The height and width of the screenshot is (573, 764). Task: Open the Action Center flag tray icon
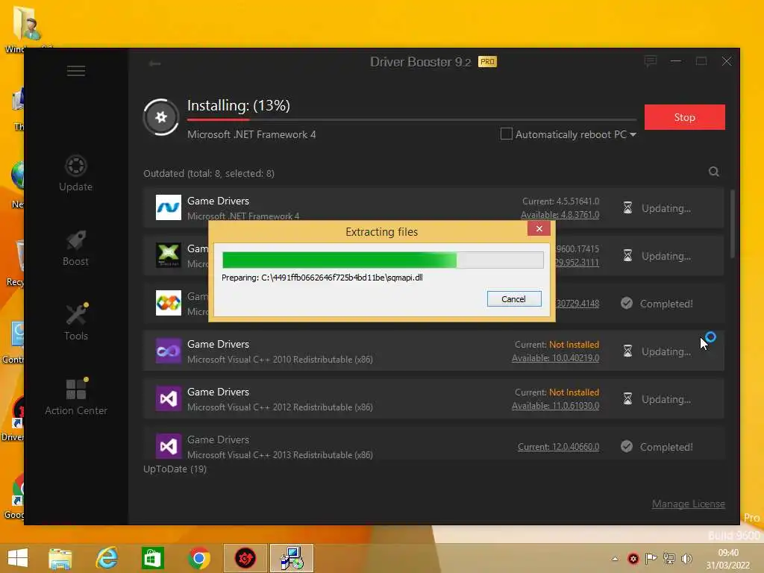coord(651,559)
